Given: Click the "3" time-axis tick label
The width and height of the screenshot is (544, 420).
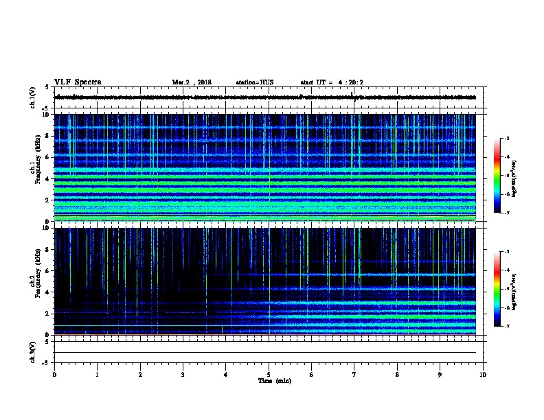Looking at the screenshot, I should point(183,375).
